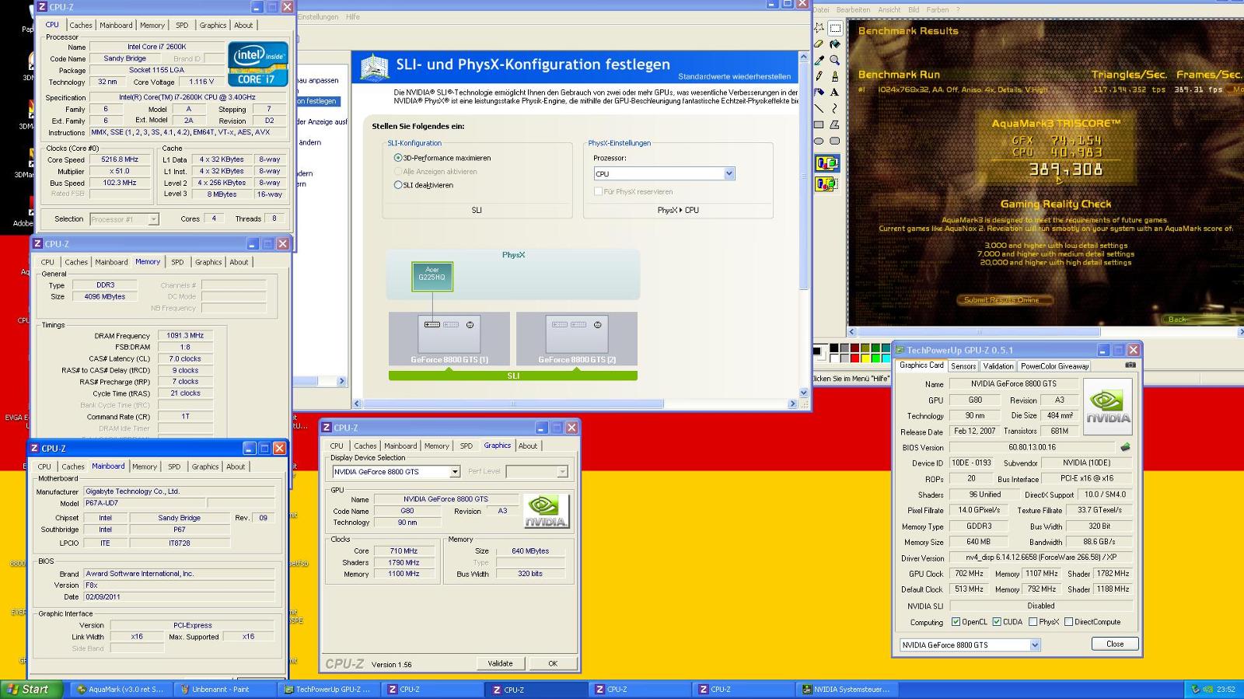Choose the Brush tool in Paint
1244x699 pixels.
tap(835, 76)
